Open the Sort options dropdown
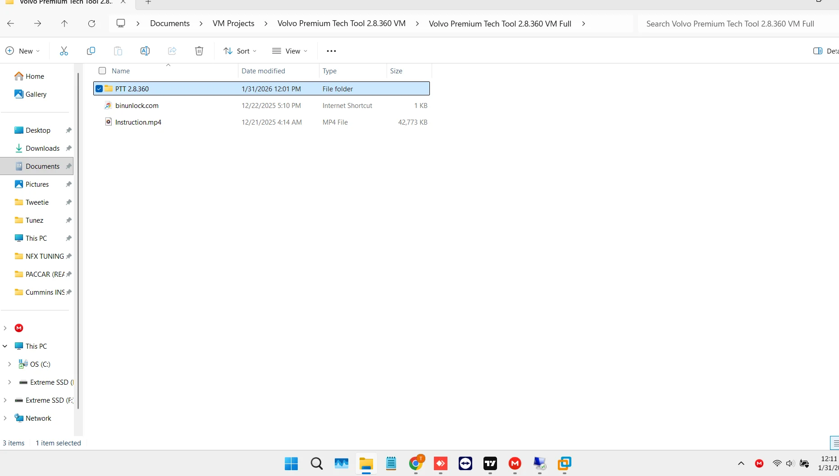 click(x=240, y=51)
